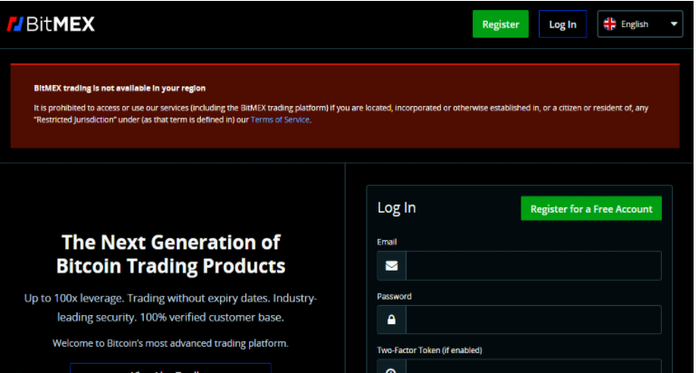This screenshot has height=373, width=699.
Task: Open the Terms of Service link
Action: (x=280, y=120)
